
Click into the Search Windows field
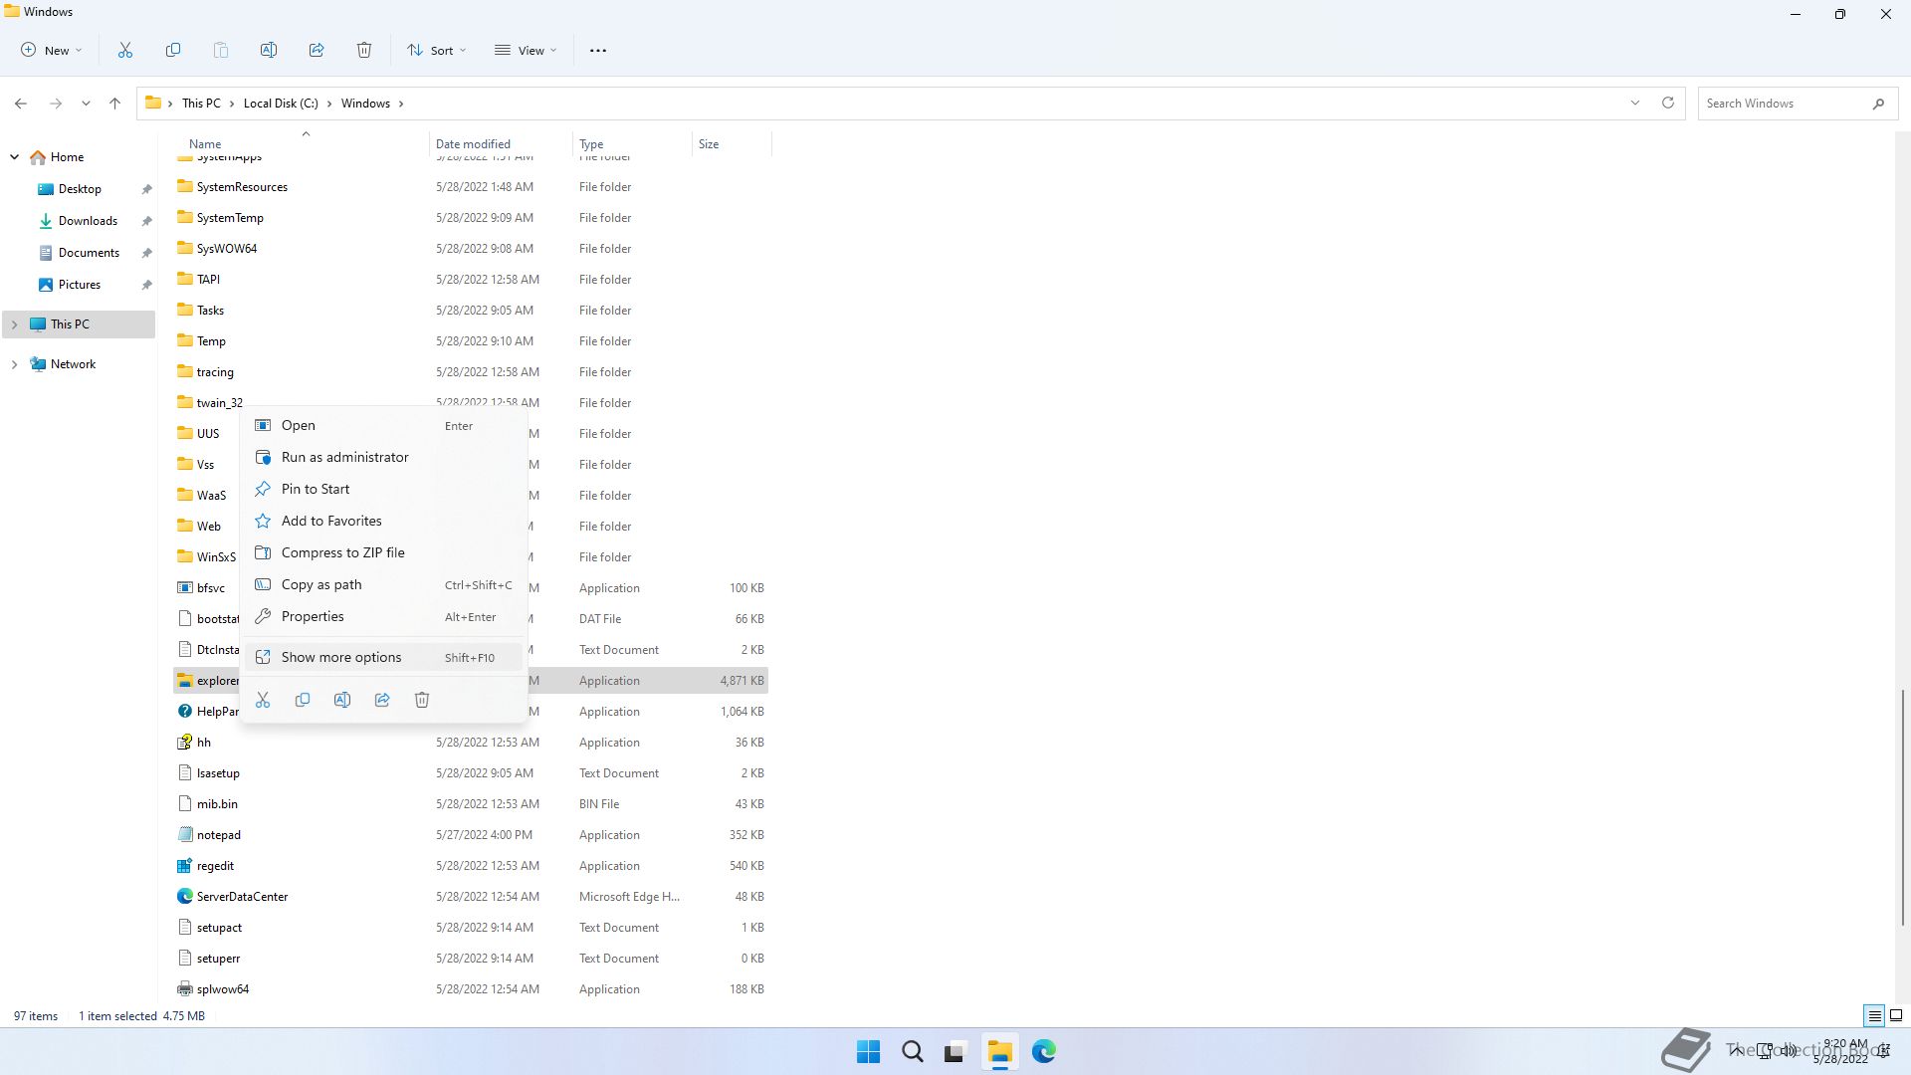(x=1782, y=104)
